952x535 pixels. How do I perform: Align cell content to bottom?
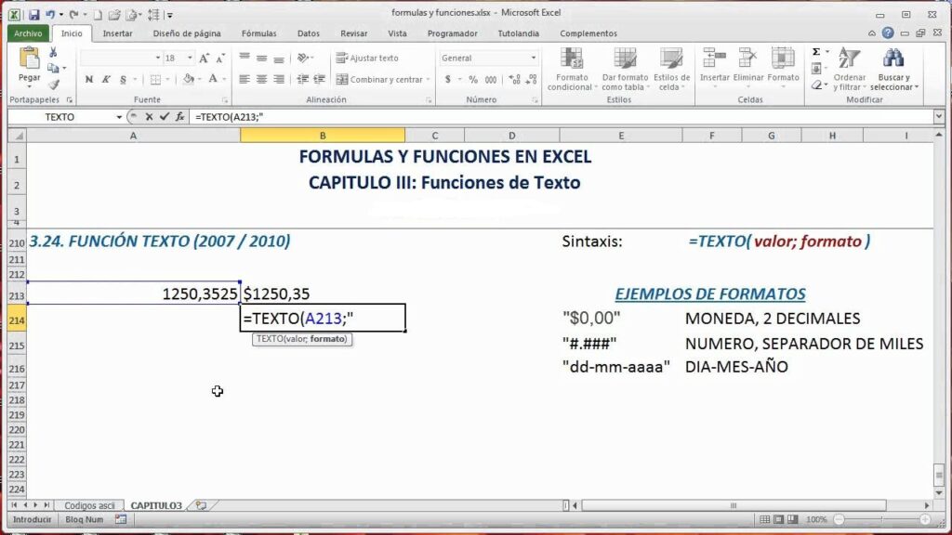pyautogui.click(x=279, y=58)
